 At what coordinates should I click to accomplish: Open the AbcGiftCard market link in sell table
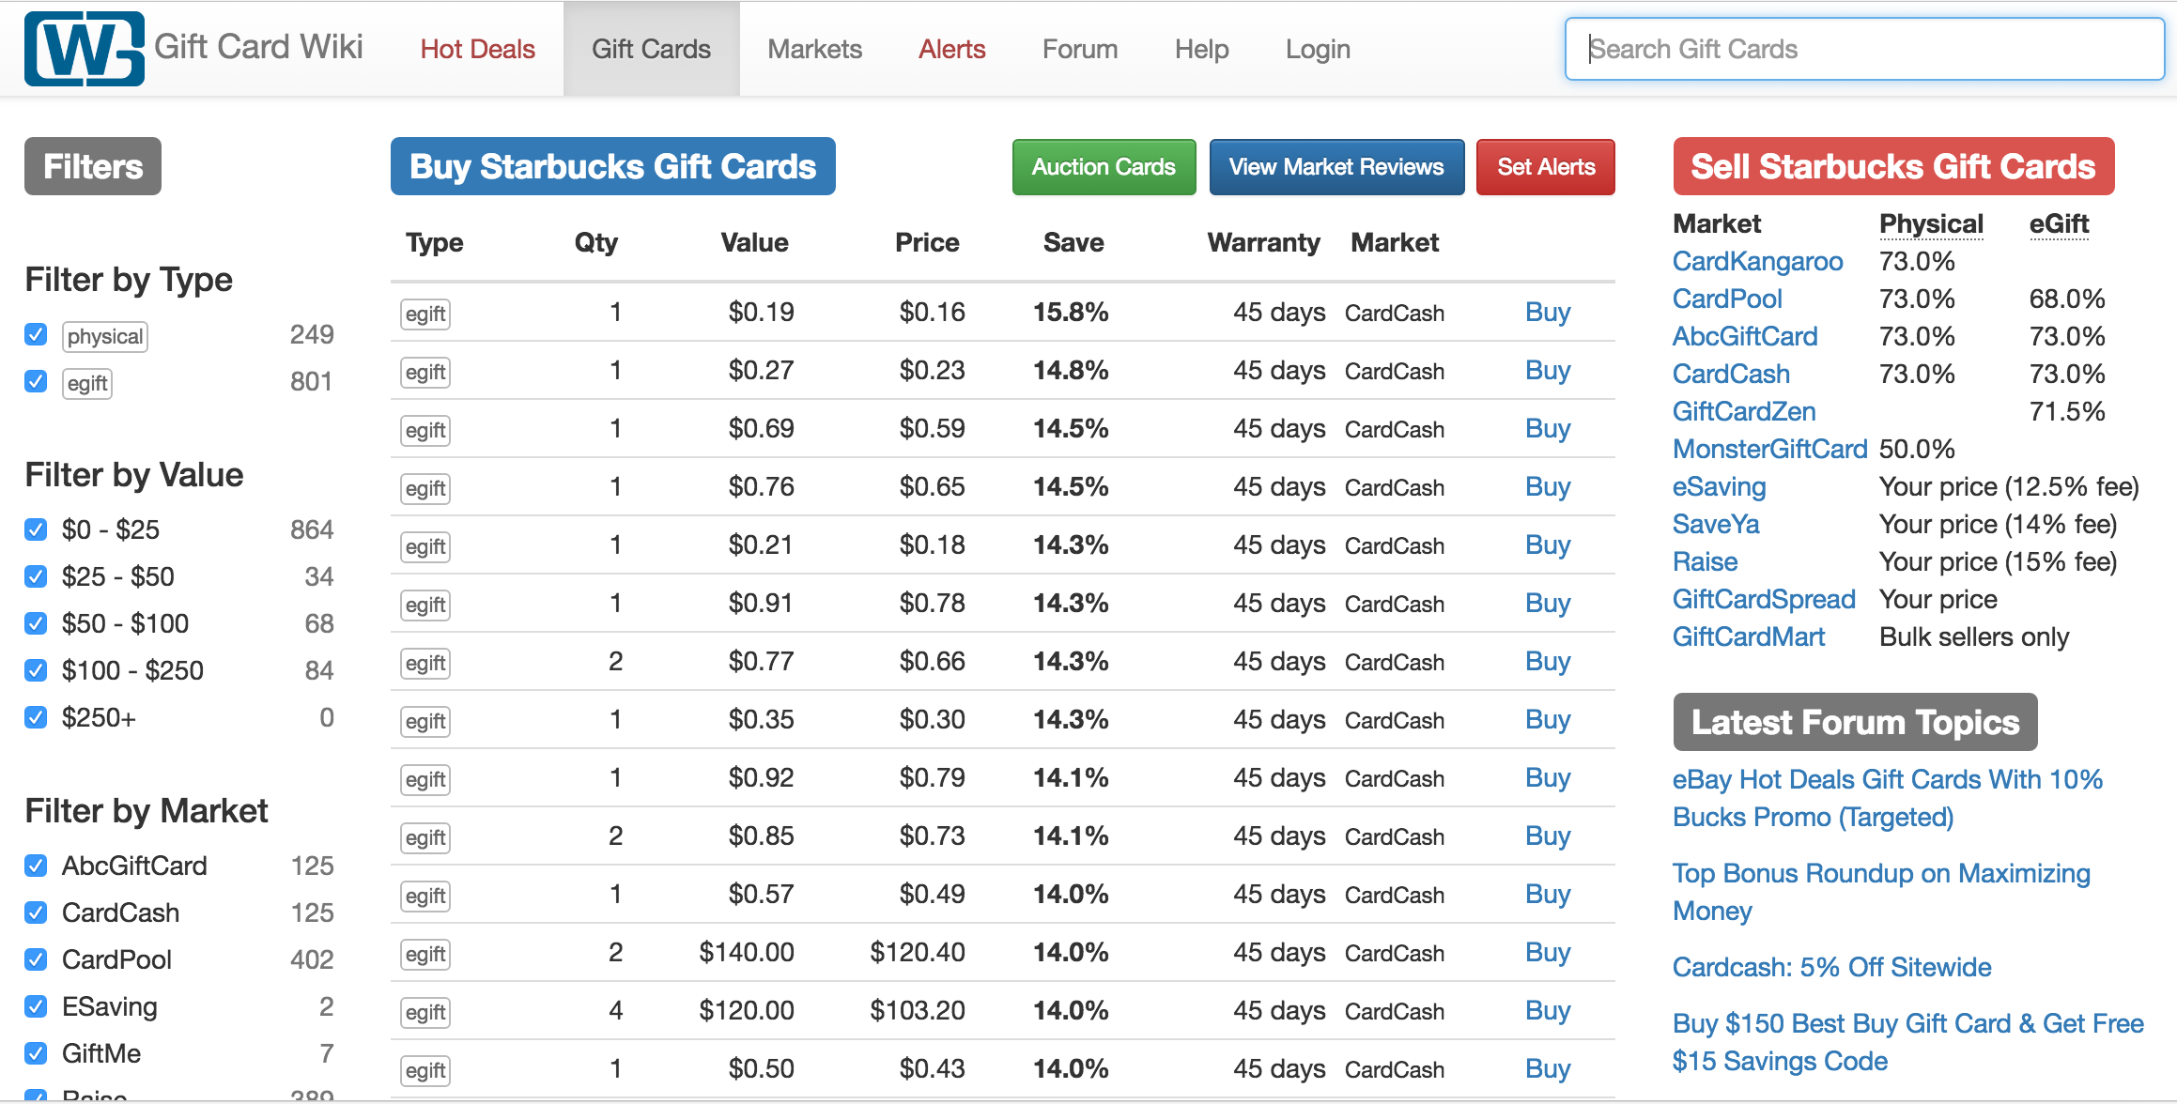click(x=1745, y=336)
